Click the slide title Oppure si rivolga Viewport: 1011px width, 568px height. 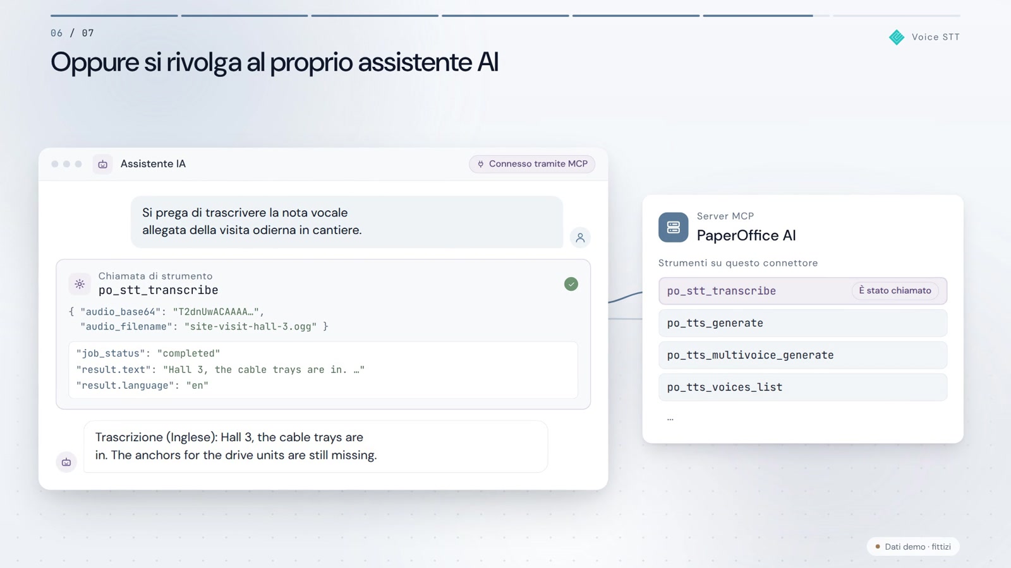(x=274, y=62)
